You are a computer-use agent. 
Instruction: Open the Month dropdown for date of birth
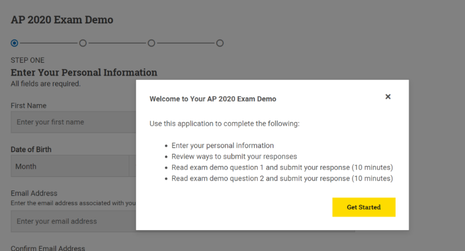click(x=70, y=166)
